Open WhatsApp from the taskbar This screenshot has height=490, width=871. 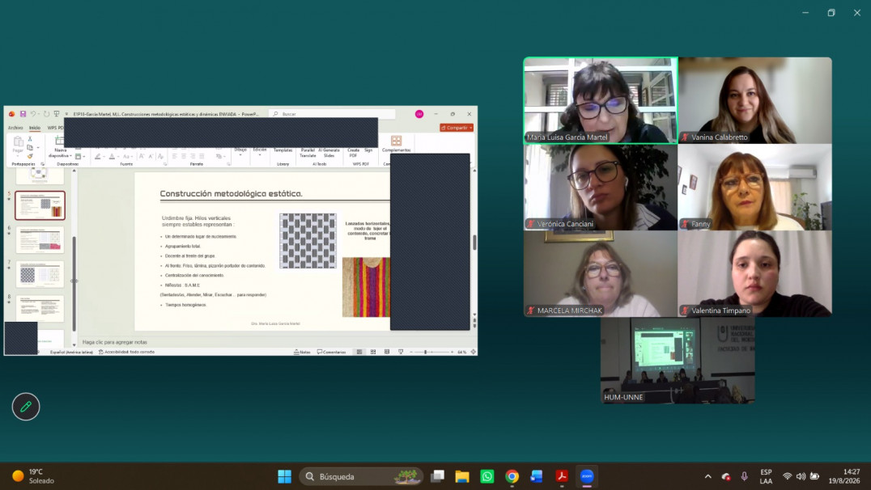point(487,476)
